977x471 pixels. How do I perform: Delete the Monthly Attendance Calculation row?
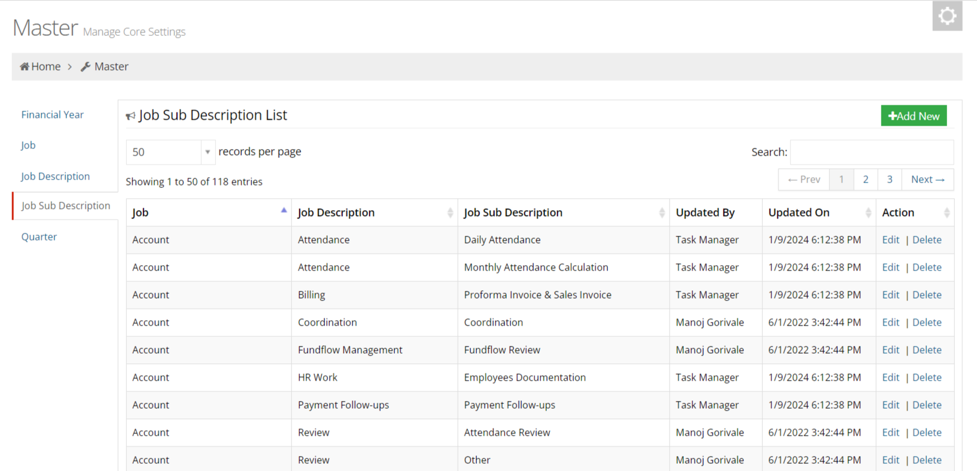coord(927,267)
